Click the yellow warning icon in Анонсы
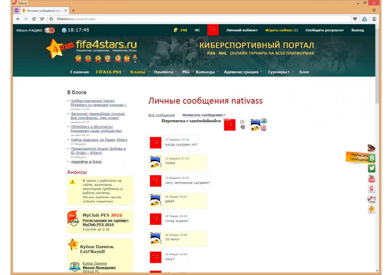This screenshot has width=392, height=275. pos(73,182)
